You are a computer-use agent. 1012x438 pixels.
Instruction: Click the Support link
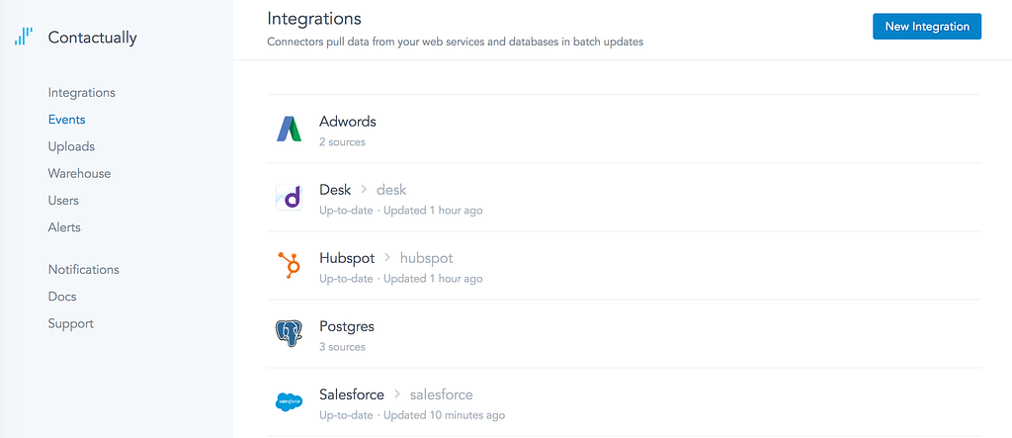70,323
